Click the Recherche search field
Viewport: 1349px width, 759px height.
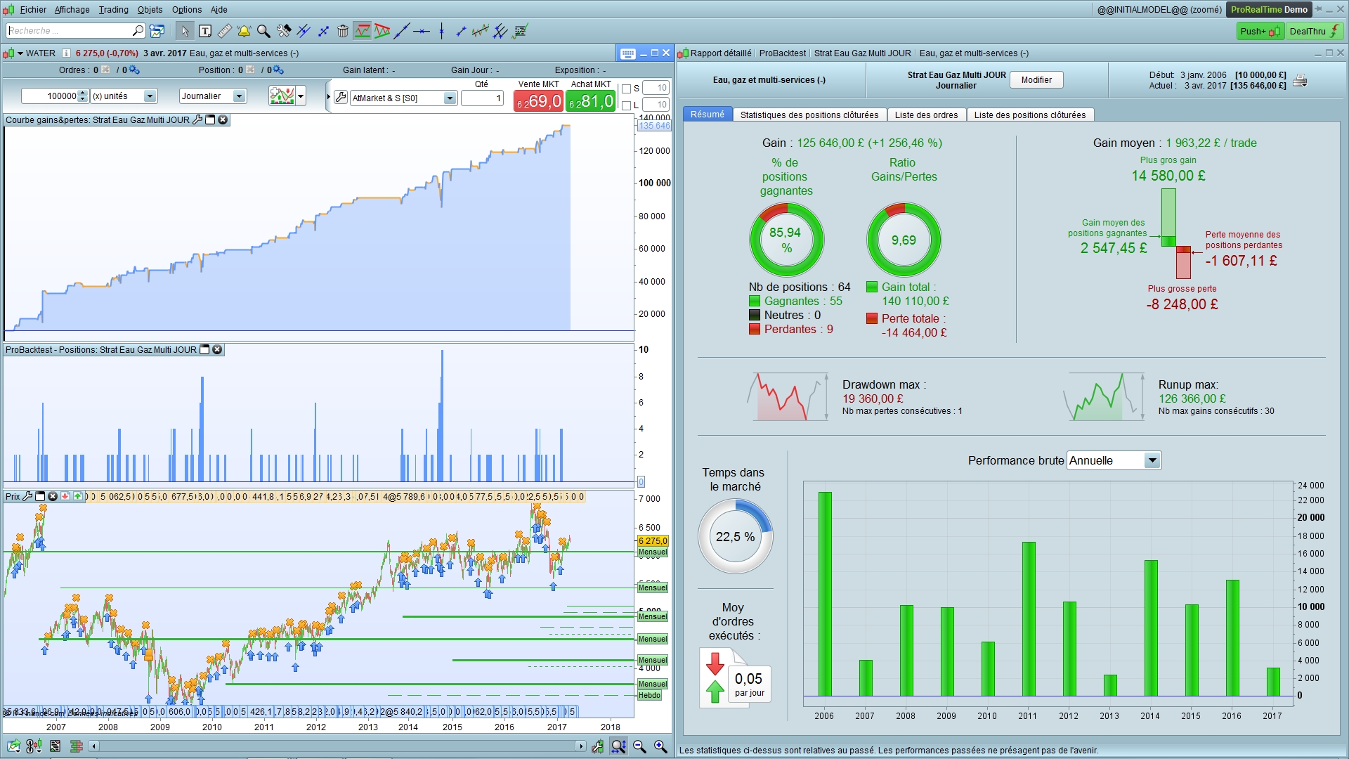[x=69, y=31]
